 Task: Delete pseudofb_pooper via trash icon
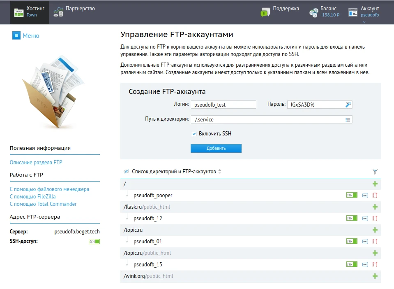pos(374,195)
